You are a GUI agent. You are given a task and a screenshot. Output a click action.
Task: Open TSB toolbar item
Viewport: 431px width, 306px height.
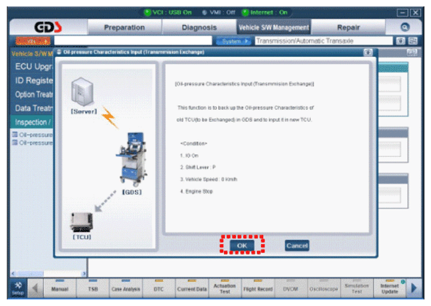93,288
